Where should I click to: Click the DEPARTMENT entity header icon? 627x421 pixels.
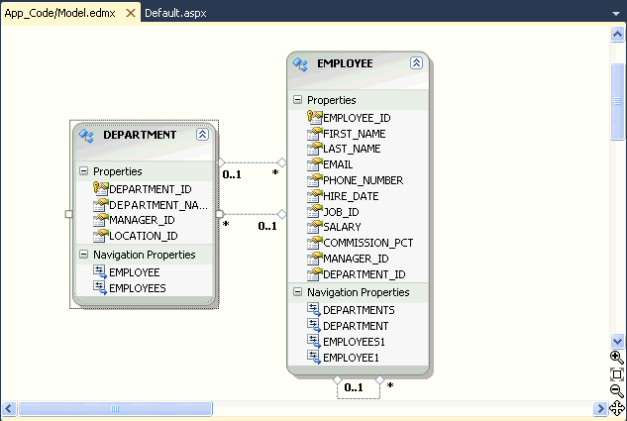pos(86,136)
